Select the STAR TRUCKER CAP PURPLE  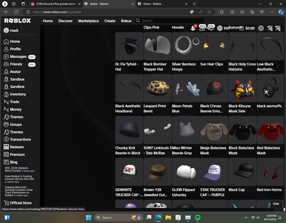click(x=214, y=172)
